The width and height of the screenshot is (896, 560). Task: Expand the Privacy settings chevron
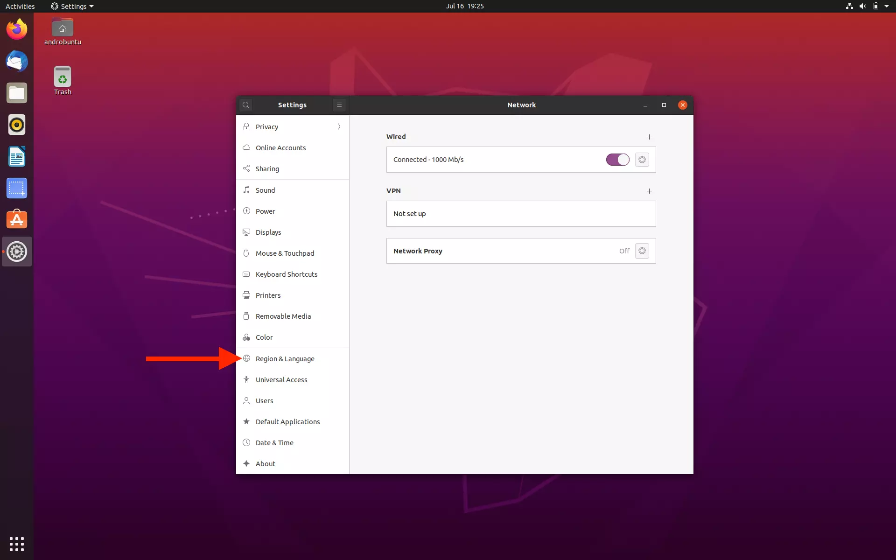tap(338, 126)
